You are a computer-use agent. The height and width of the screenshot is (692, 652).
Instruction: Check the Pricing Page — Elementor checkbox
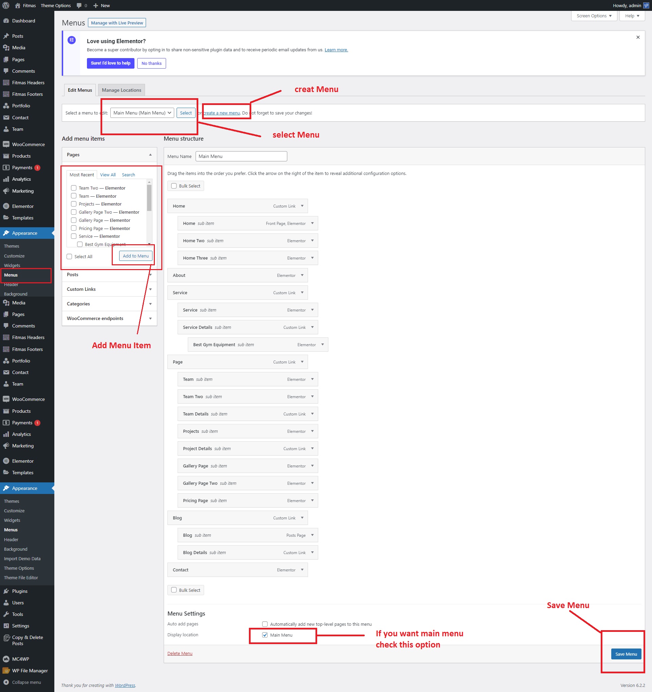click(x=74, y=228)
